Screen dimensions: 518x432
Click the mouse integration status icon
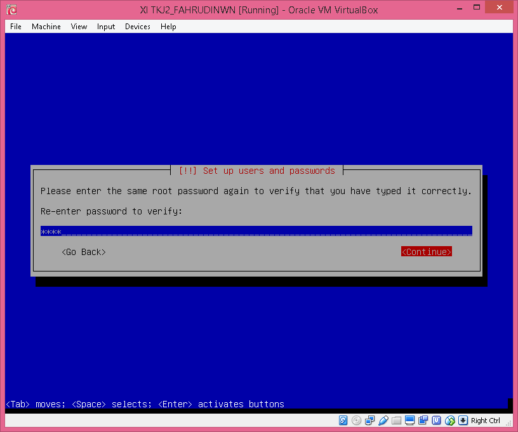(449, 420)
